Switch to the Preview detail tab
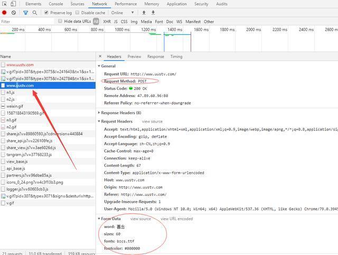 (134, 56)
